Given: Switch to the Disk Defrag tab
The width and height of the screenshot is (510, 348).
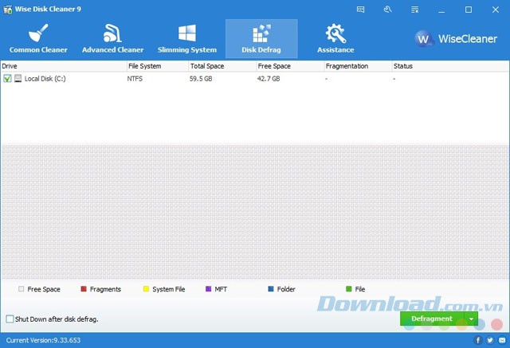Looking at the screenshot, I should [261, 38].
